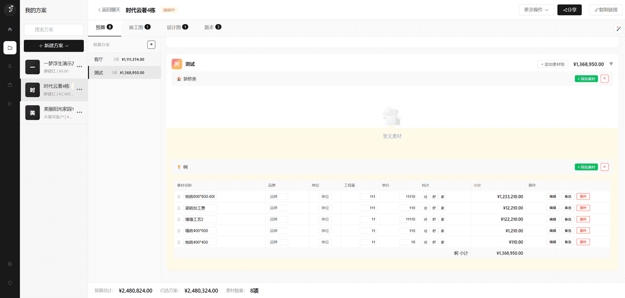Switch to the 施工图 tab
The image size is (625, 298).
click(x=140, y=27)
